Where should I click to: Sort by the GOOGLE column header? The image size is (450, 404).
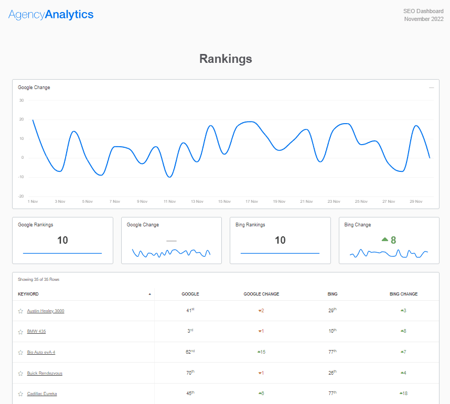[190, 294]
